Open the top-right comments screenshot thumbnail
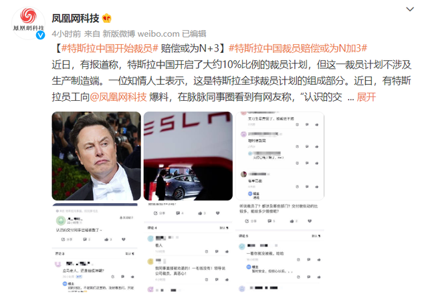The height and width of the screenshot is (304, 428). pos(280,156)
